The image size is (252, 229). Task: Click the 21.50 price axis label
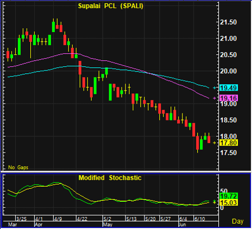click(228, 22)
